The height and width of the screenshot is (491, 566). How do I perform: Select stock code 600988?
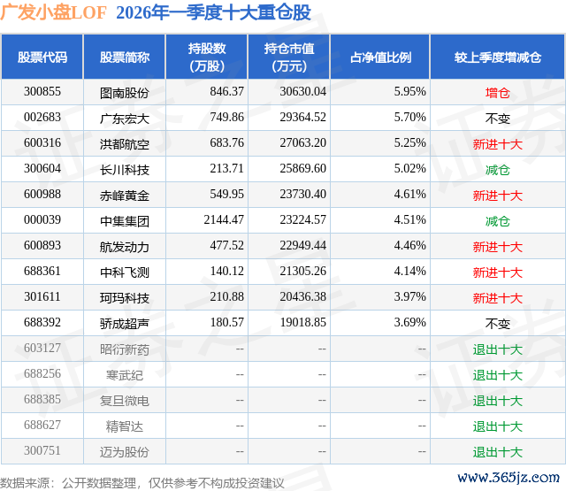tap(42, 195)
